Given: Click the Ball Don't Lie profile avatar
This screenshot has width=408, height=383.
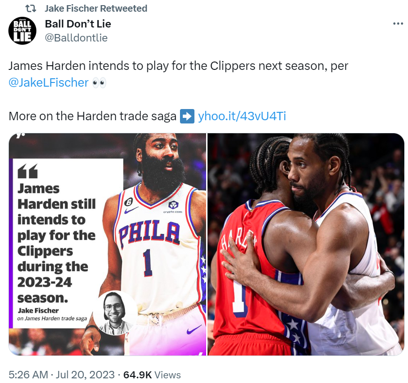Looking at the screenshot, I should tap(22, 31).
